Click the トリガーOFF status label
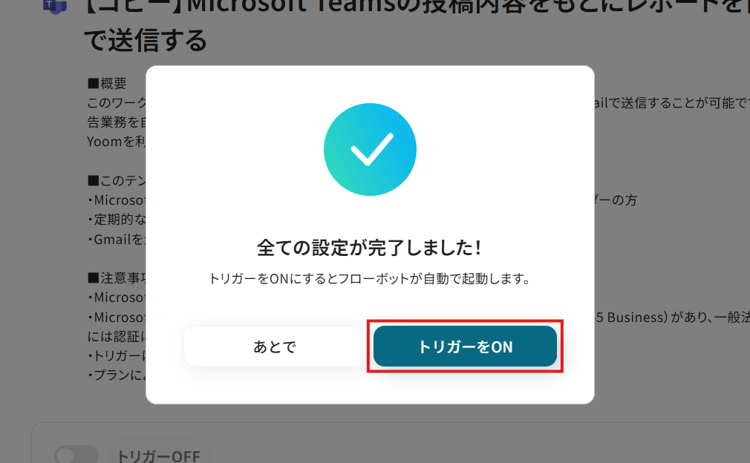The width and height of the screenshot is (750, 463). point(158,456)
